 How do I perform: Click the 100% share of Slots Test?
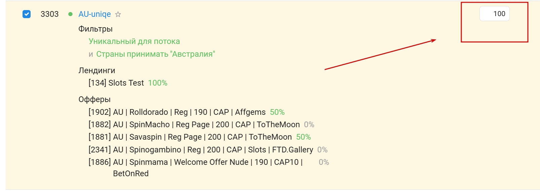[x=158, y=83]
